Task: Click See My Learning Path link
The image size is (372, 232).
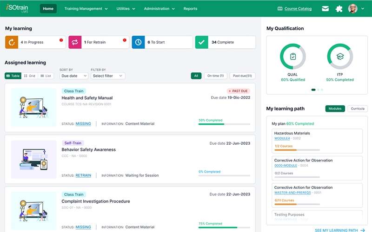Action: tap(339, 230)
